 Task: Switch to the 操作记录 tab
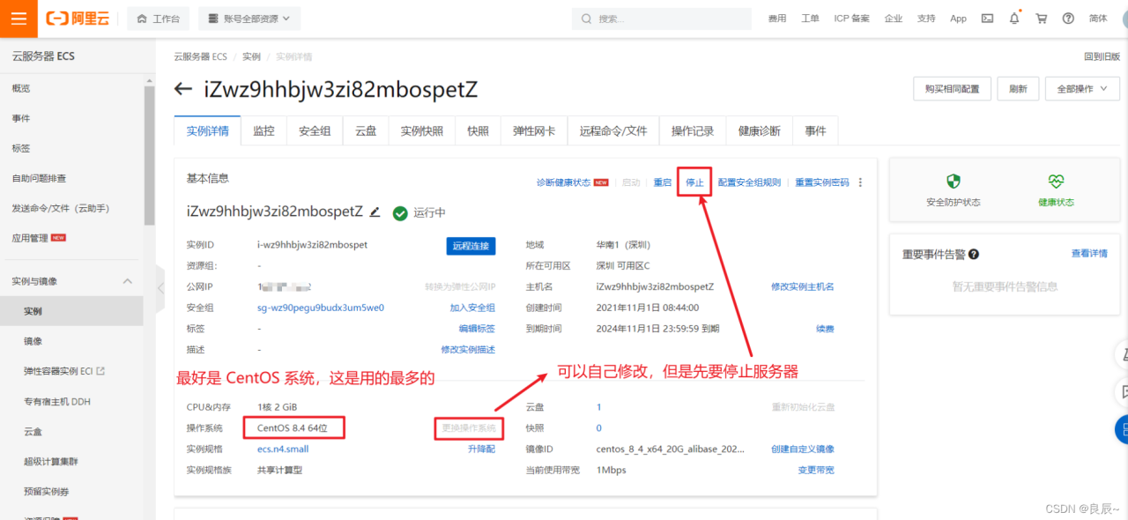pyautogui.click(x=693, y=130)
